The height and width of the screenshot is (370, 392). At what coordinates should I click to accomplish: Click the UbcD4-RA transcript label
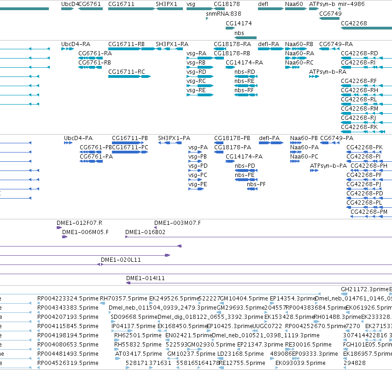[76, 44]
